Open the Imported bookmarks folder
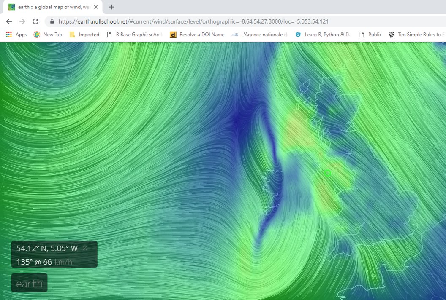The width and height of the screenshot is (446, 300). click(x=84, y=35)
